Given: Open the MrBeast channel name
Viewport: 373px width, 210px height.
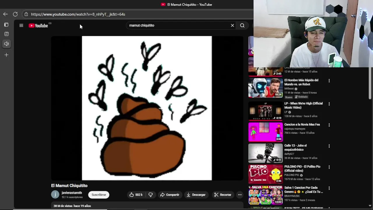Looking at the screenshot, I should [x=289, y=89].
